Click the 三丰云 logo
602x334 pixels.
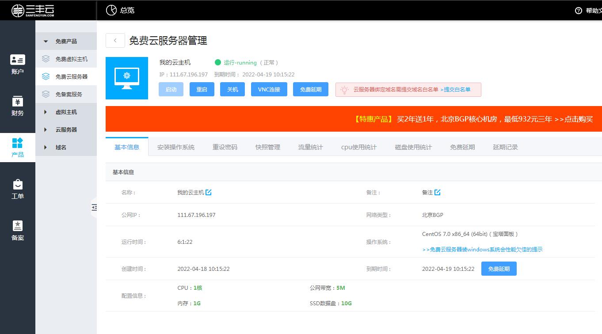33,10
